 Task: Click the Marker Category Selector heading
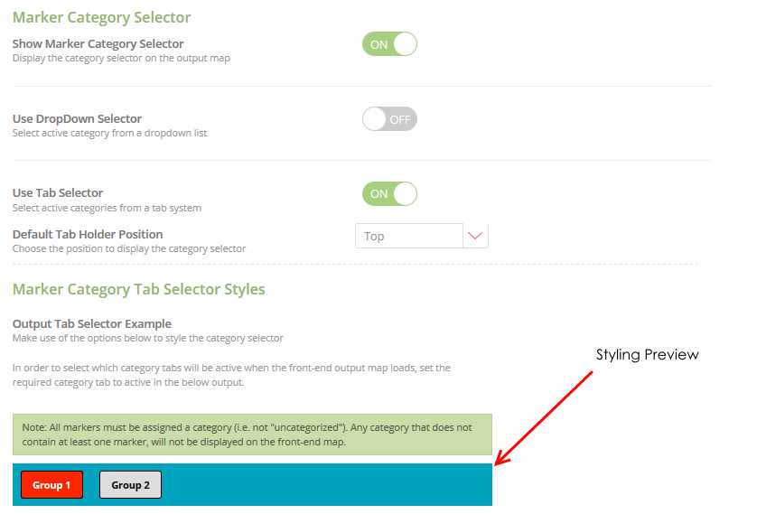[101, 17]
